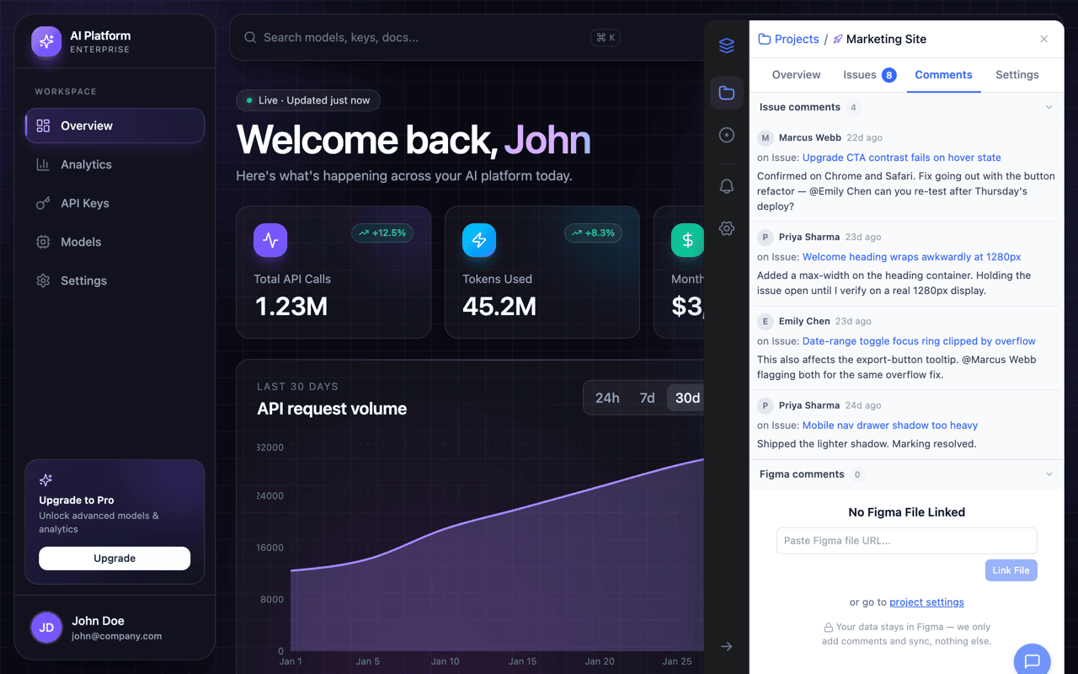Screen dimensions: 1078x674
Task: Open issue Date-range toggle focus ring clipped
Action: [x=919, y=341]
